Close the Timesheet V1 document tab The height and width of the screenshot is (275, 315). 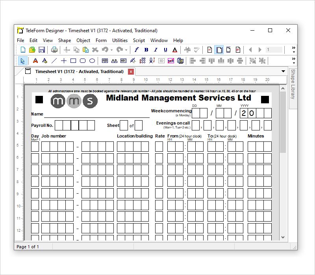coord(131,72)
